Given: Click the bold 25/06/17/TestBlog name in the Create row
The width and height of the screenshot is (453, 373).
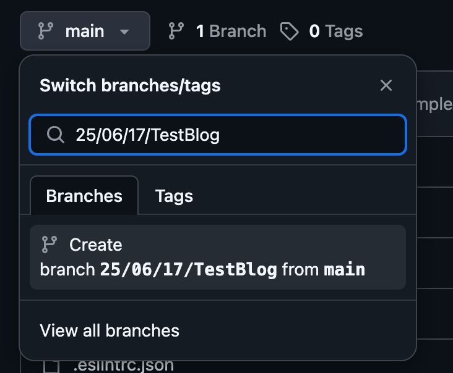Looking at the screenshot, I should (x=188, y=270).
